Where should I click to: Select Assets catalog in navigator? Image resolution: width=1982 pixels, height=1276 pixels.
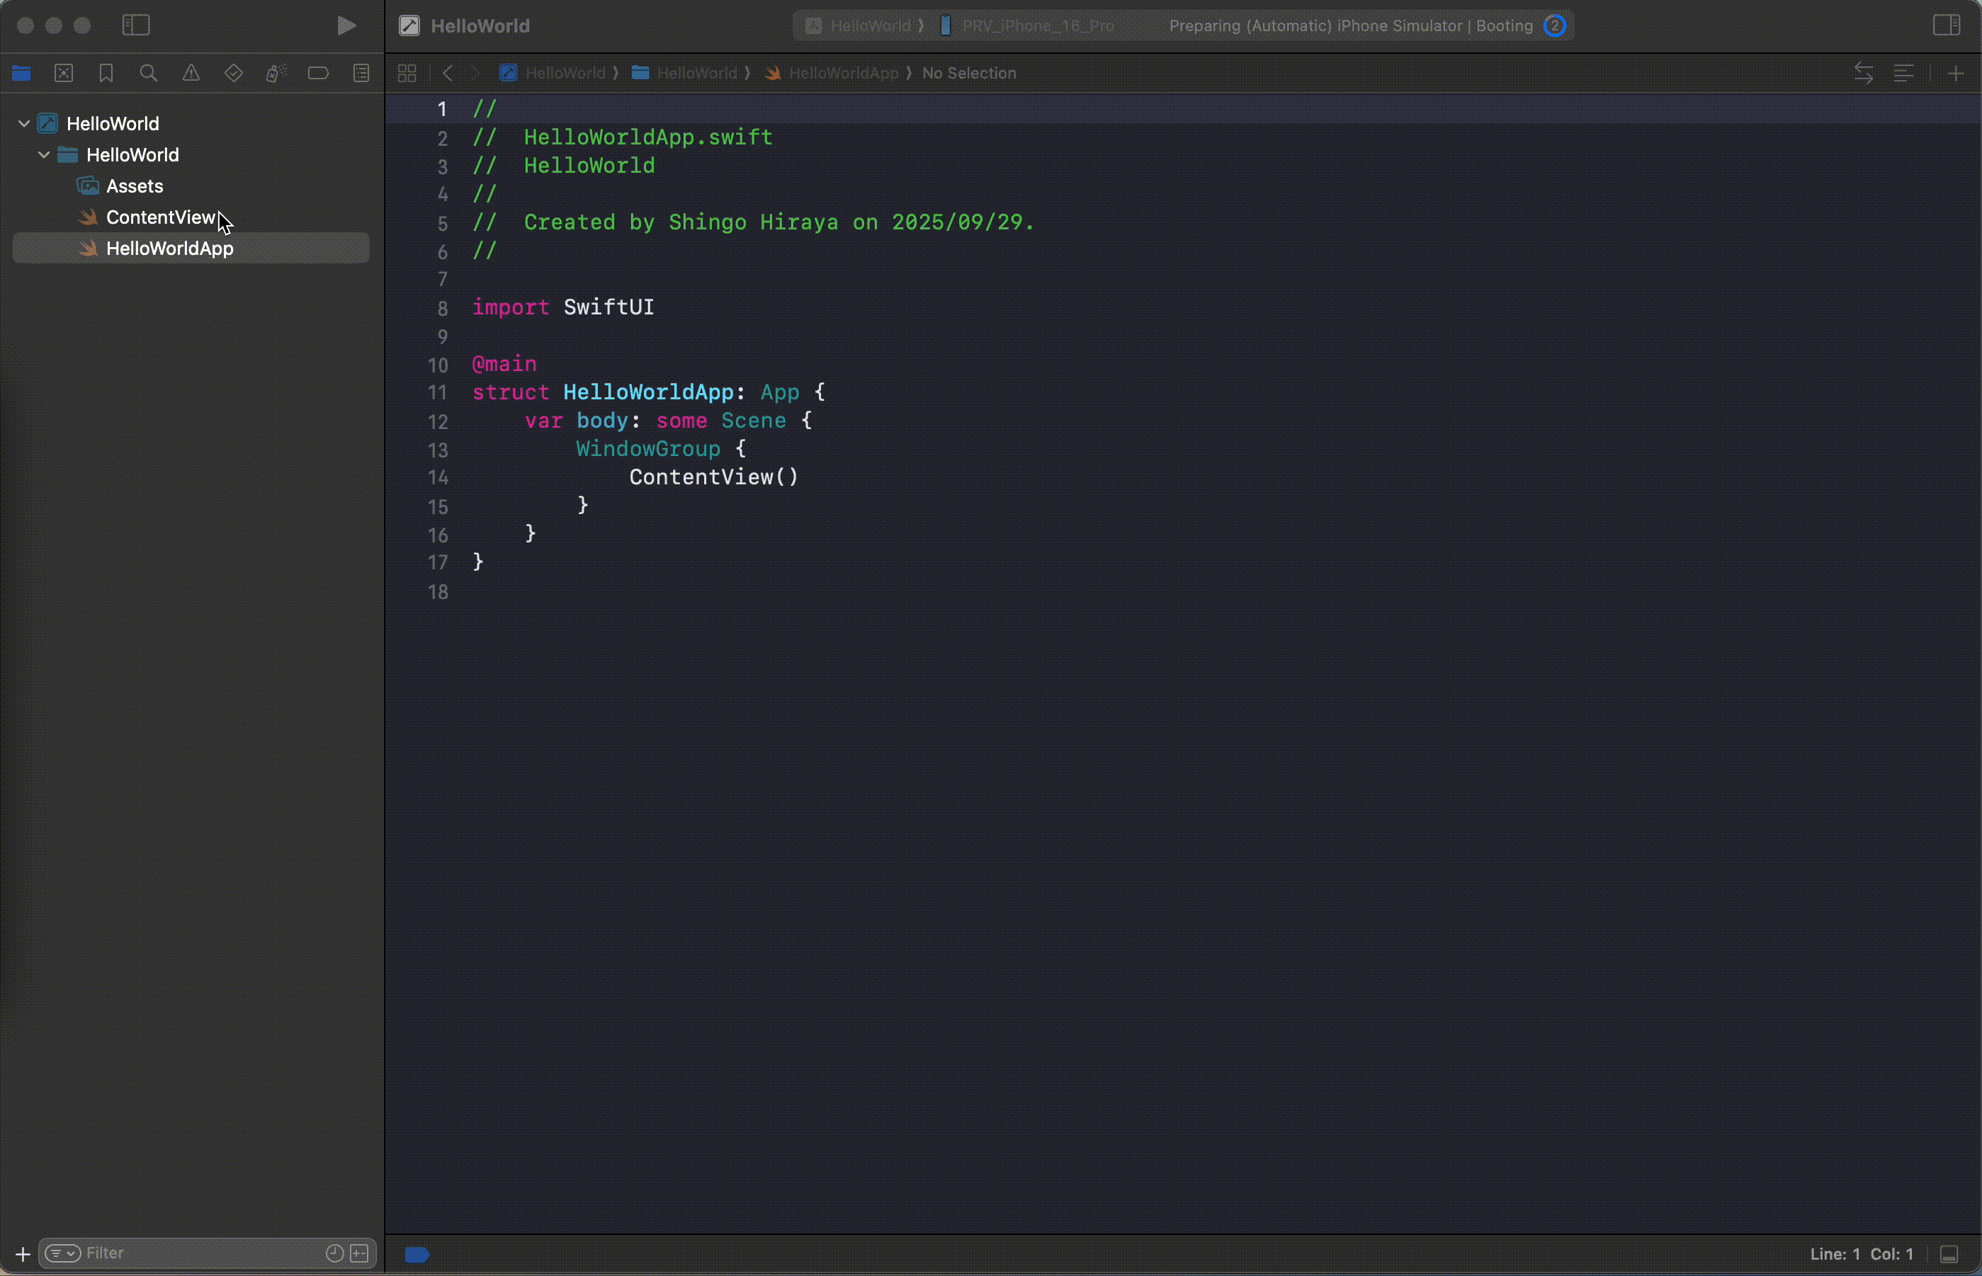point(135,186)
